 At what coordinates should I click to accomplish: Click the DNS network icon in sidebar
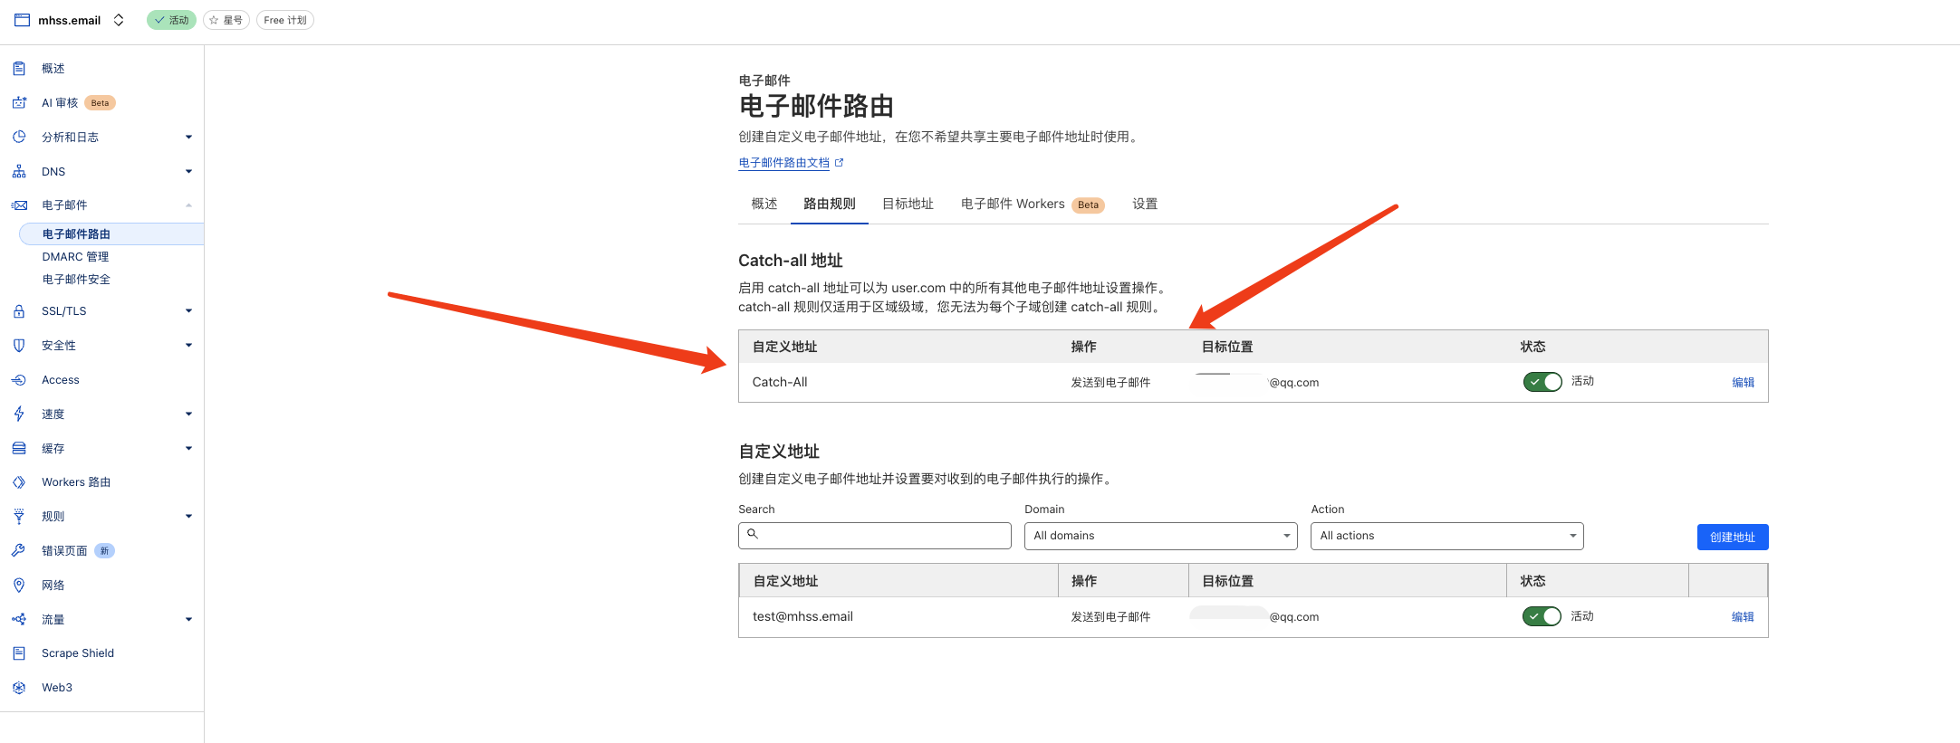pos(19,171)
